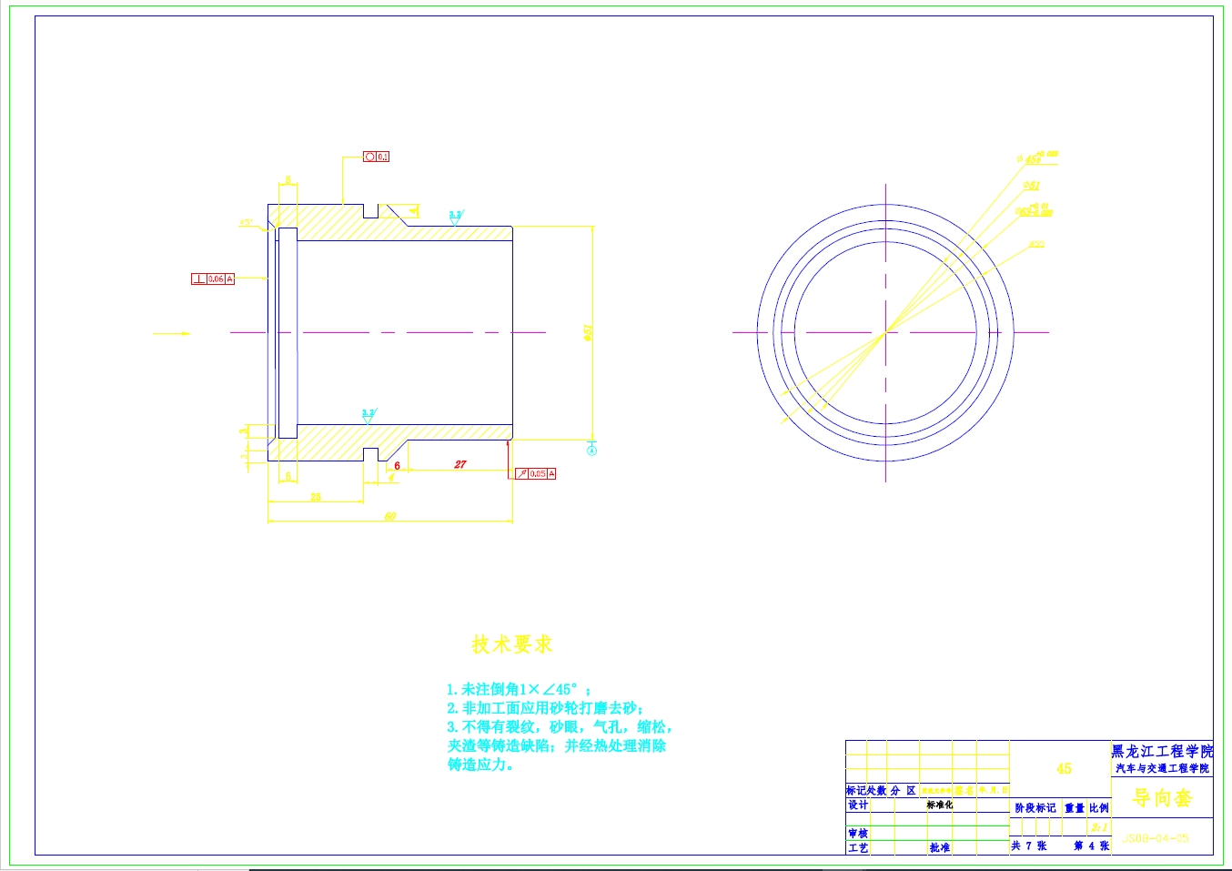Click the '签名' column header
Image resolution: width=1232 pixels, height=871 pixels.
[x=964, y=790]
